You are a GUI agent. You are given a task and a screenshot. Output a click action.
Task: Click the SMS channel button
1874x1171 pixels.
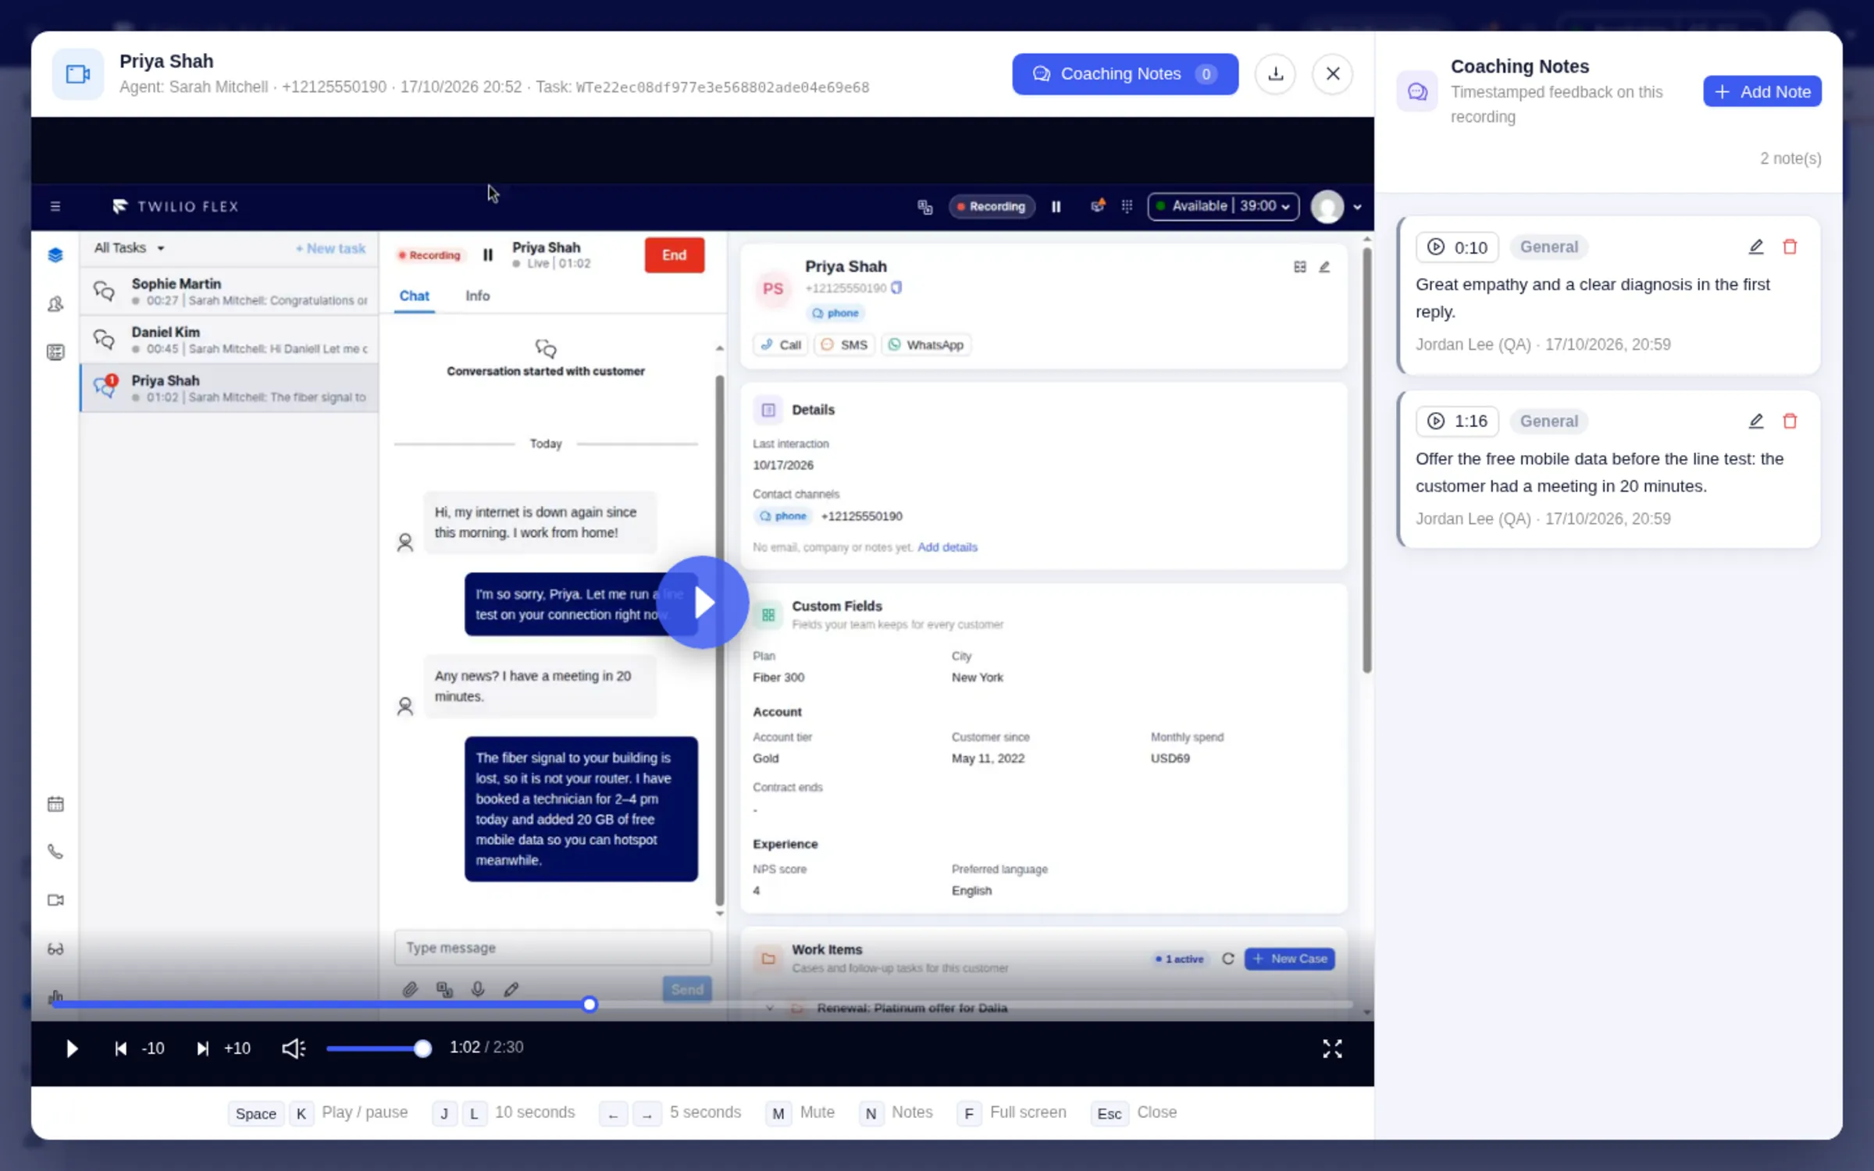click(844, 344)
